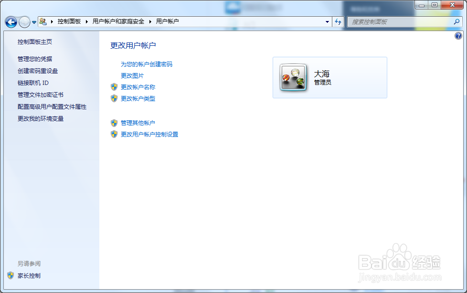Click shield icon beside 管理其他帐户

[114, 123]
